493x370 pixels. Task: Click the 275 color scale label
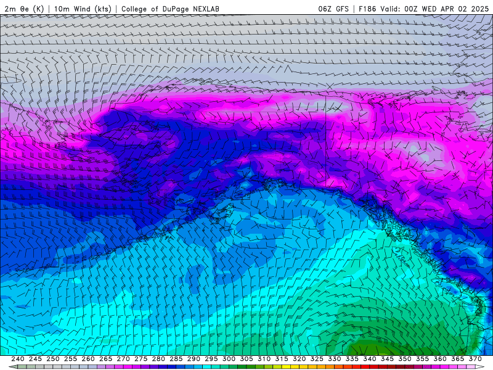click(141, 359)
